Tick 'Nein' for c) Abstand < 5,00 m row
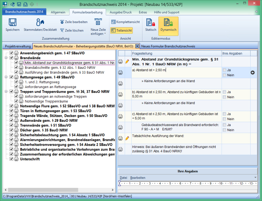This screenshot has height=201, width=262. 224,119
